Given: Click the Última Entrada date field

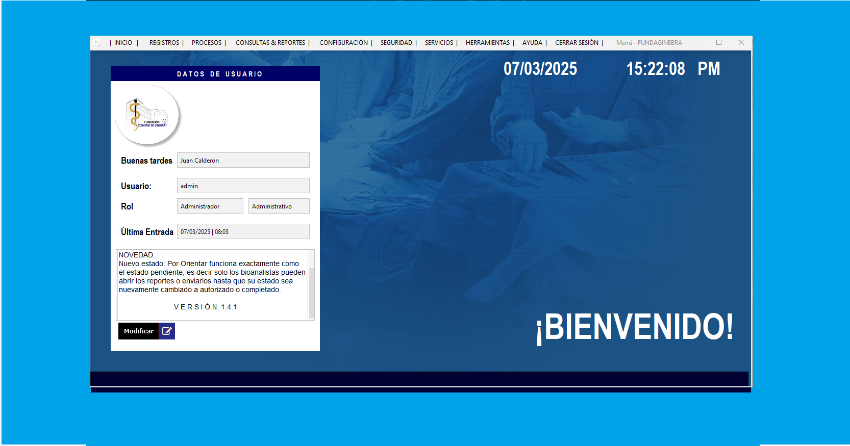Looking at the screenshot, I should pyautogui.click(x=243, y=231).
